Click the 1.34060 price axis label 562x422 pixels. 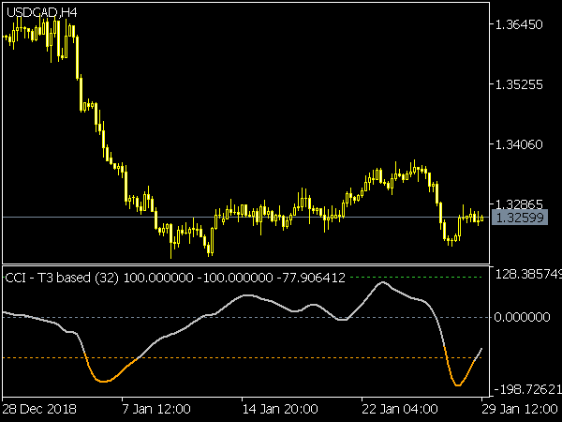(x=519, y=144)
